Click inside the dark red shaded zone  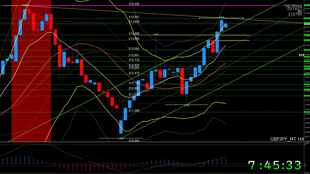(x=31, y=91)
